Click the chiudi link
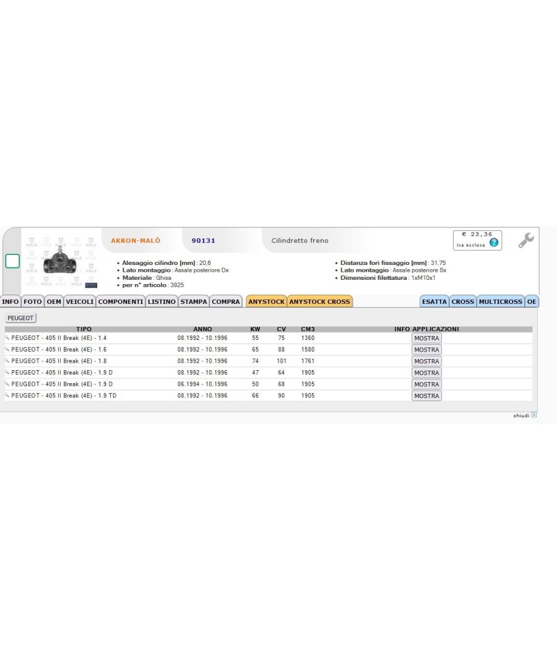This screenshot has width=557, height=650. (x=521, y=415)
